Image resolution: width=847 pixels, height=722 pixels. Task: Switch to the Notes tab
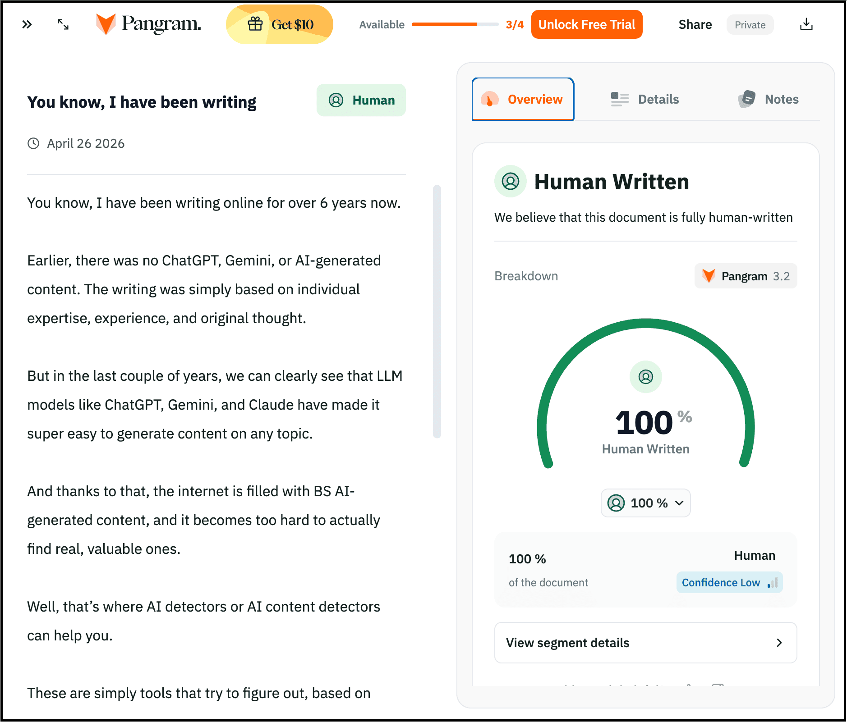pyautogui.click(x=768, y=99)
